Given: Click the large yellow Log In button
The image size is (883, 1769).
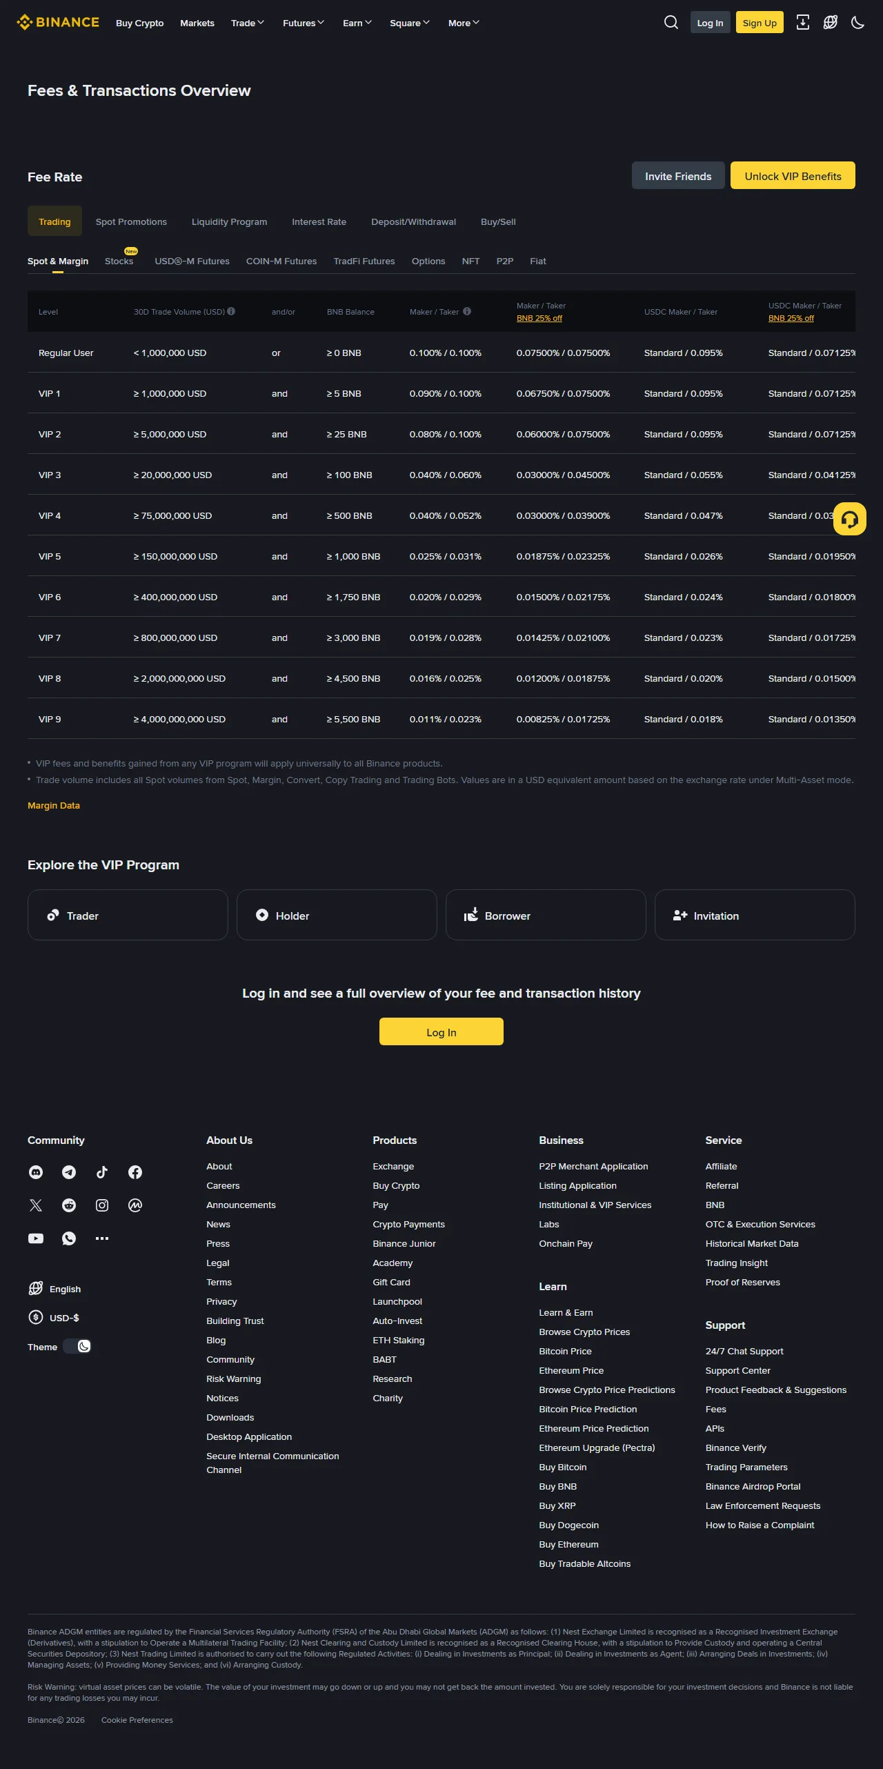Looking at the screenshot, I should tap(441, 1031).
